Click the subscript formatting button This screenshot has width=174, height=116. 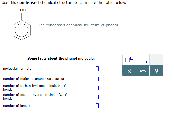click(x=143, y=60)
